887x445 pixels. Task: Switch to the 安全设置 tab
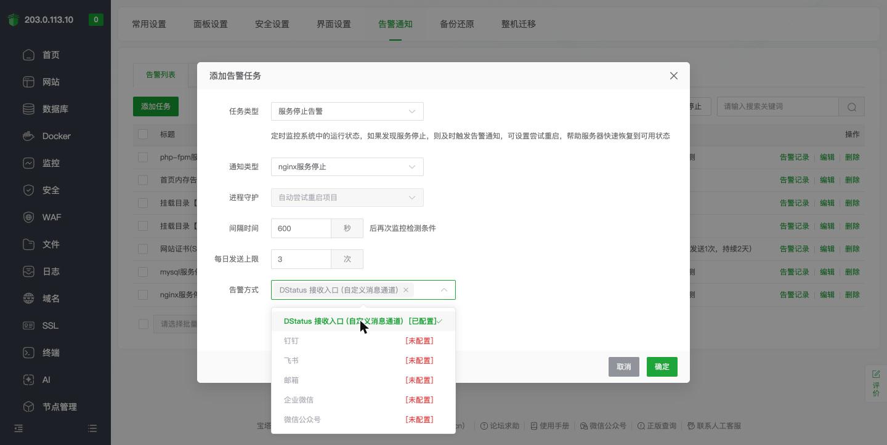[x=272, y=24]
